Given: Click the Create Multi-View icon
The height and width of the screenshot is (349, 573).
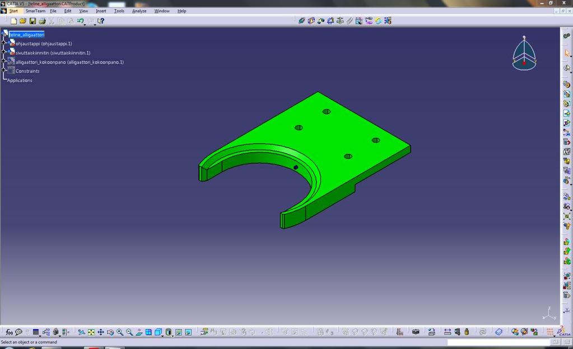Looking at the screenshot, I should (148, 332).
